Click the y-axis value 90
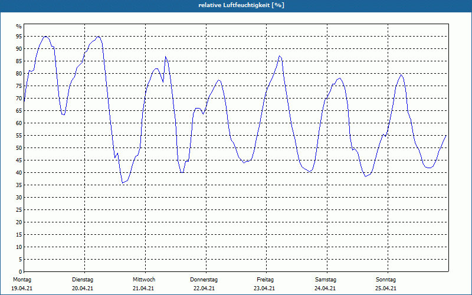The height and width of the screenshot is (295, 472). (x=19, y=49)
